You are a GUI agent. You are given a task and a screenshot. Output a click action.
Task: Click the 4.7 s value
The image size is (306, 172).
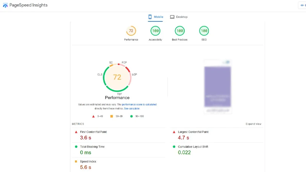coord(184,138)
